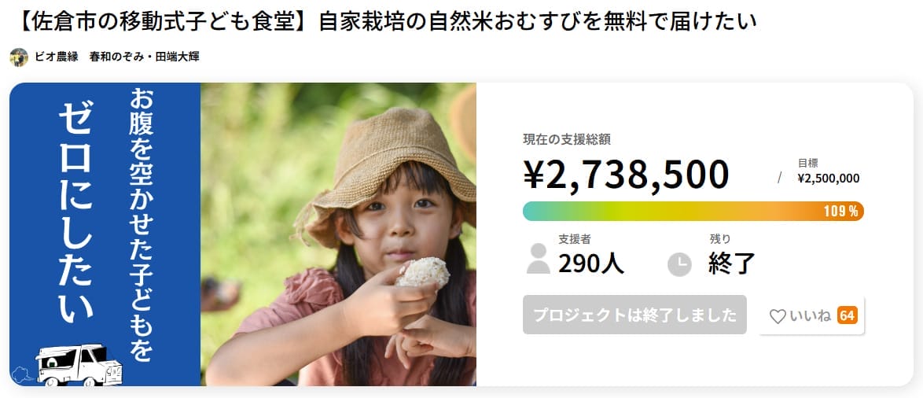
Task: Click the 109 % label on the progress bar
Action: 840,211
